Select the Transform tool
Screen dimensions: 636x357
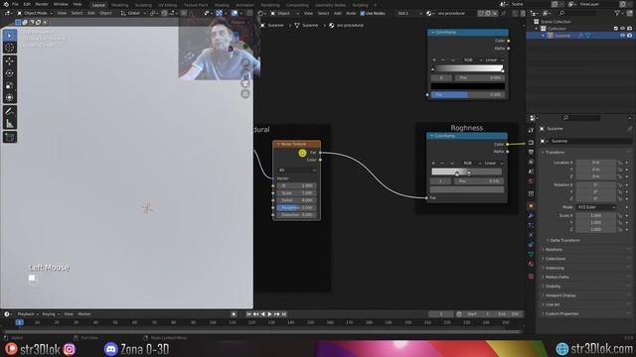tap(10, 97)
